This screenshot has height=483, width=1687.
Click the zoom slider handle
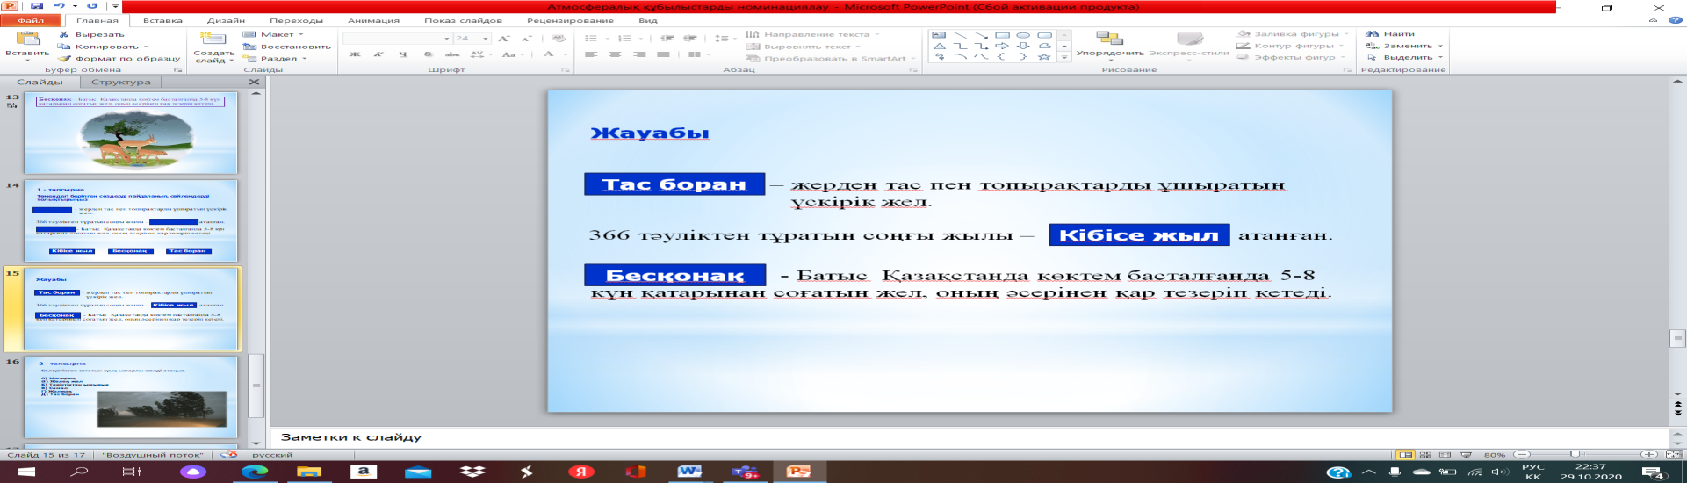tap(1575, 454)
